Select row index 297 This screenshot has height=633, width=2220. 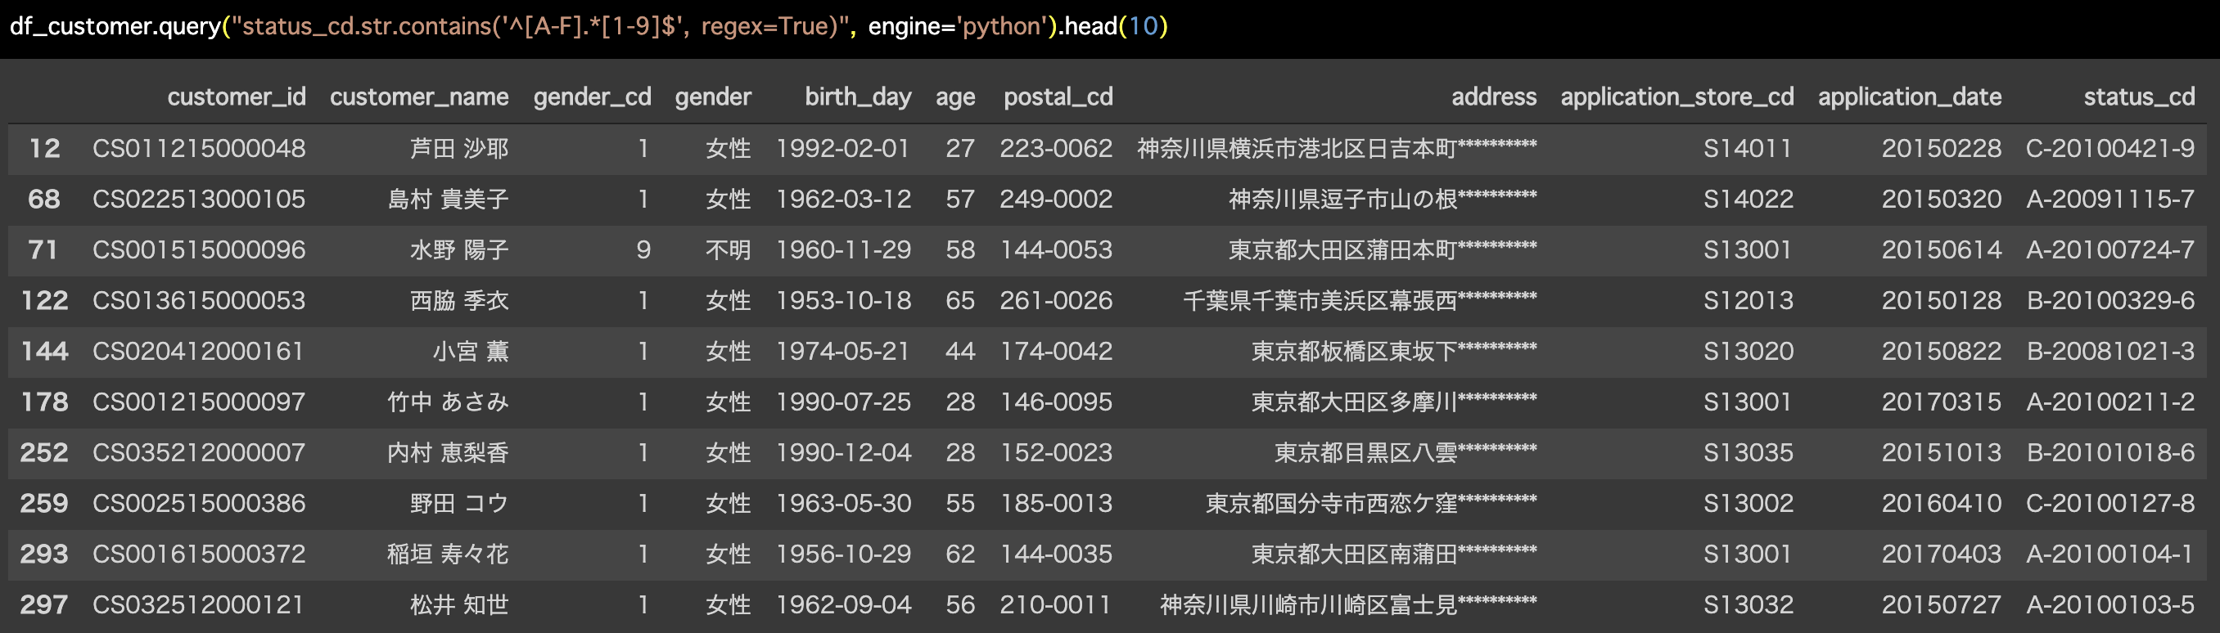[x=44, y=605]
